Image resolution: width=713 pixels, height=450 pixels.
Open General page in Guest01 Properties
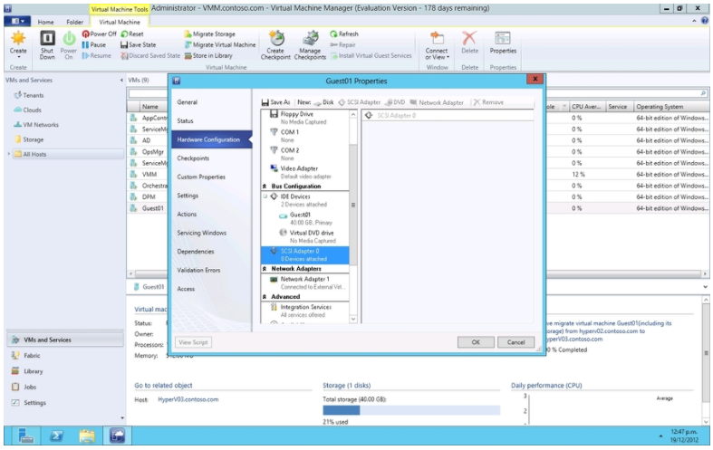[187, 102]
